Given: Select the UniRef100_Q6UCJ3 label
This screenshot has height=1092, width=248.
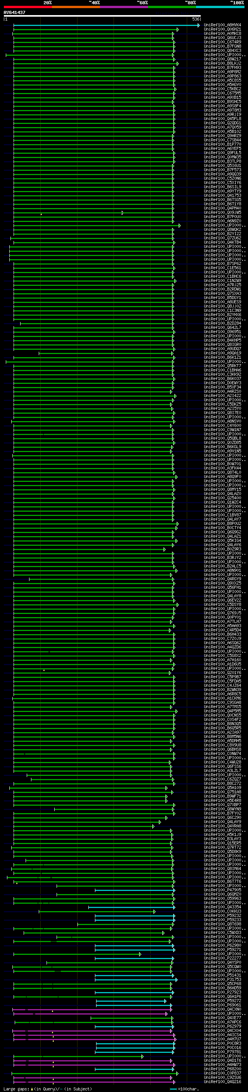Looking at the screenshot, I should (x=222, y=38).
